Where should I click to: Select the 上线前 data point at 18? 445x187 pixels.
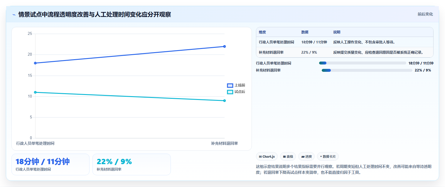point(35,63)
